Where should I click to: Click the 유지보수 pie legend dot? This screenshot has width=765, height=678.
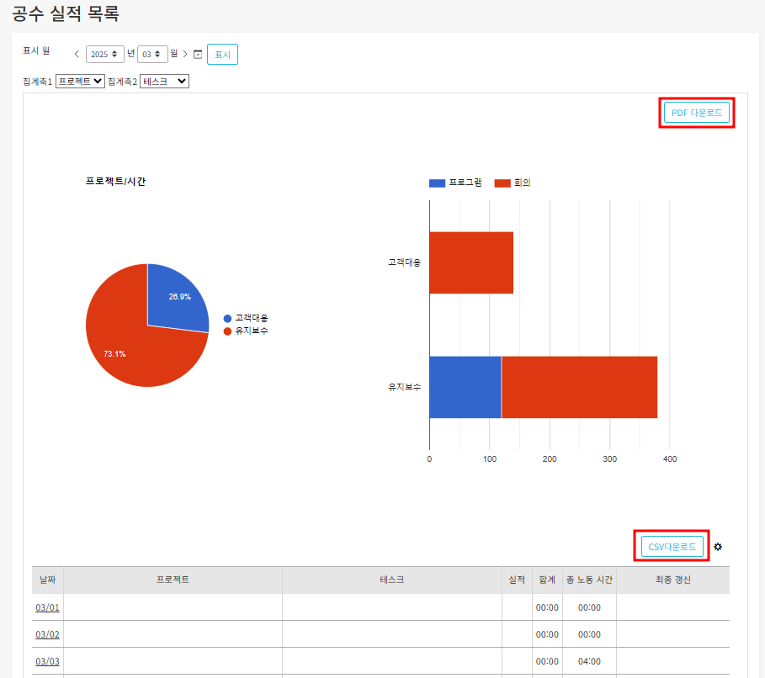pos(227,331)
